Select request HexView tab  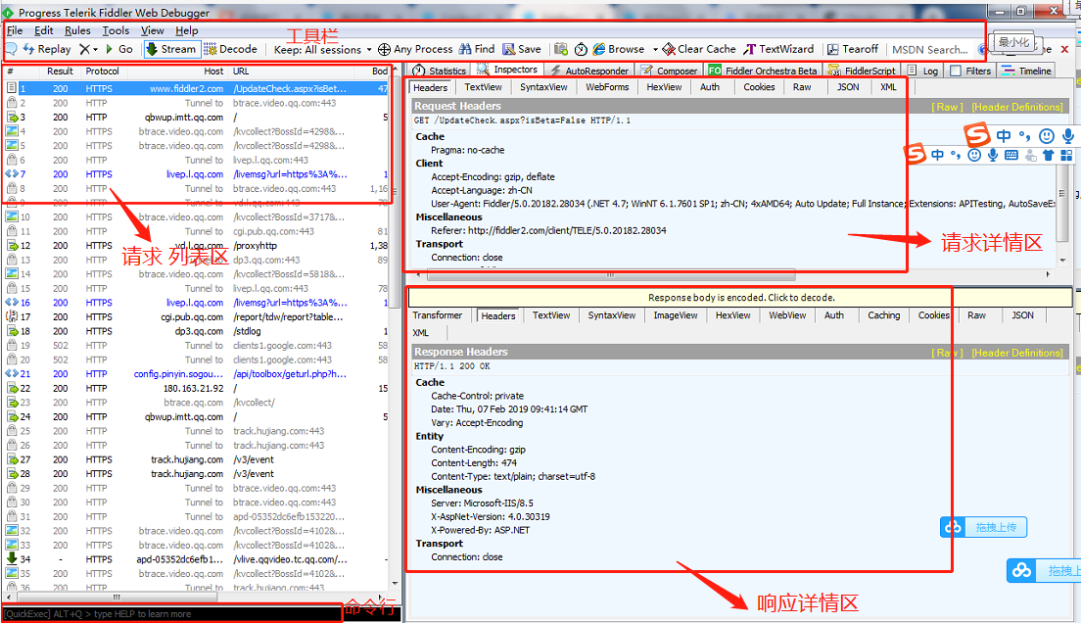664,87
